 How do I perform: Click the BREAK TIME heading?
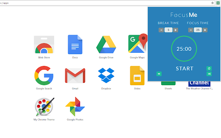point(168,23)
